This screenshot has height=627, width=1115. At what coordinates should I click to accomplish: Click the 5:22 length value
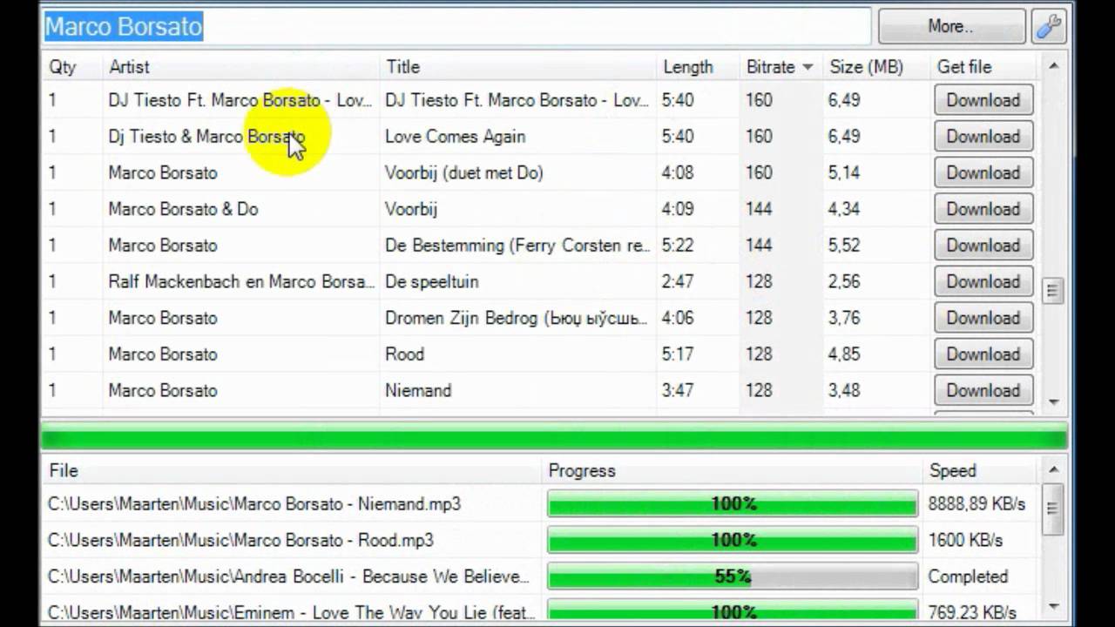pos(678,246)
